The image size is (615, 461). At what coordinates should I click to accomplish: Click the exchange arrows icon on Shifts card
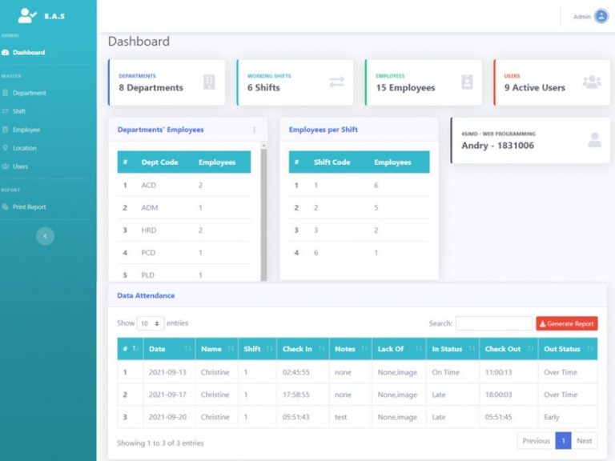click(336, 82)
